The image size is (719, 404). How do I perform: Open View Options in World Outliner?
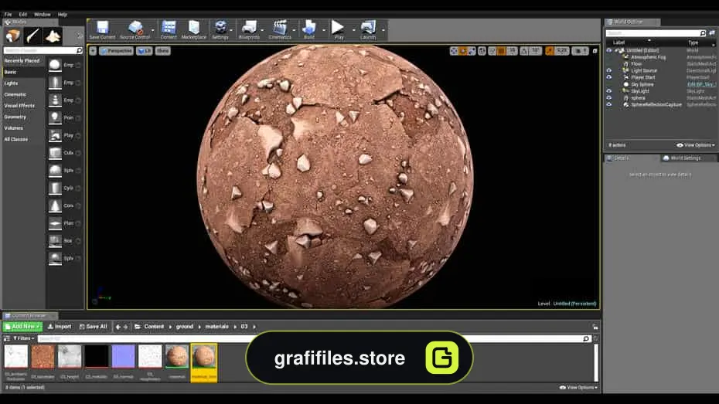[696, 145]
